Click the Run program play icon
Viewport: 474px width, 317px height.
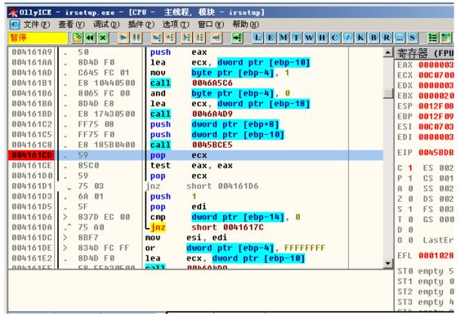click(123, 38)
